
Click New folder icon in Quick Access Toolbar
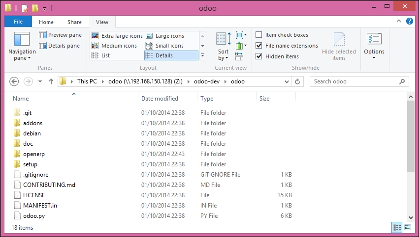click(x=35, y=8)
